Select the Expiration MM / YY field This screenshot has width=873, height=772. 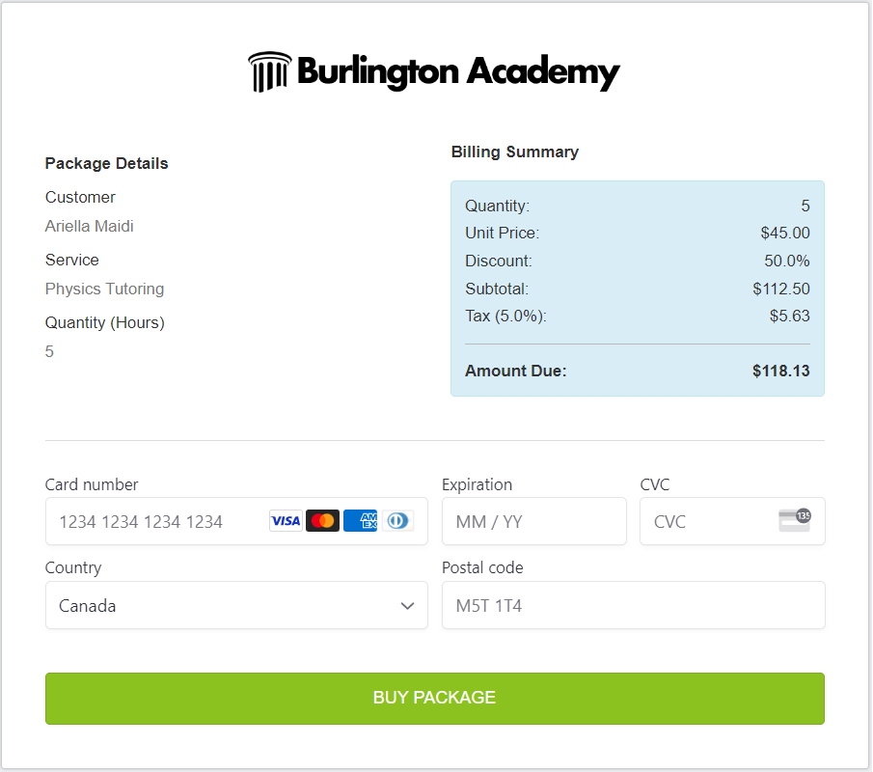click(x=534, y=521)
